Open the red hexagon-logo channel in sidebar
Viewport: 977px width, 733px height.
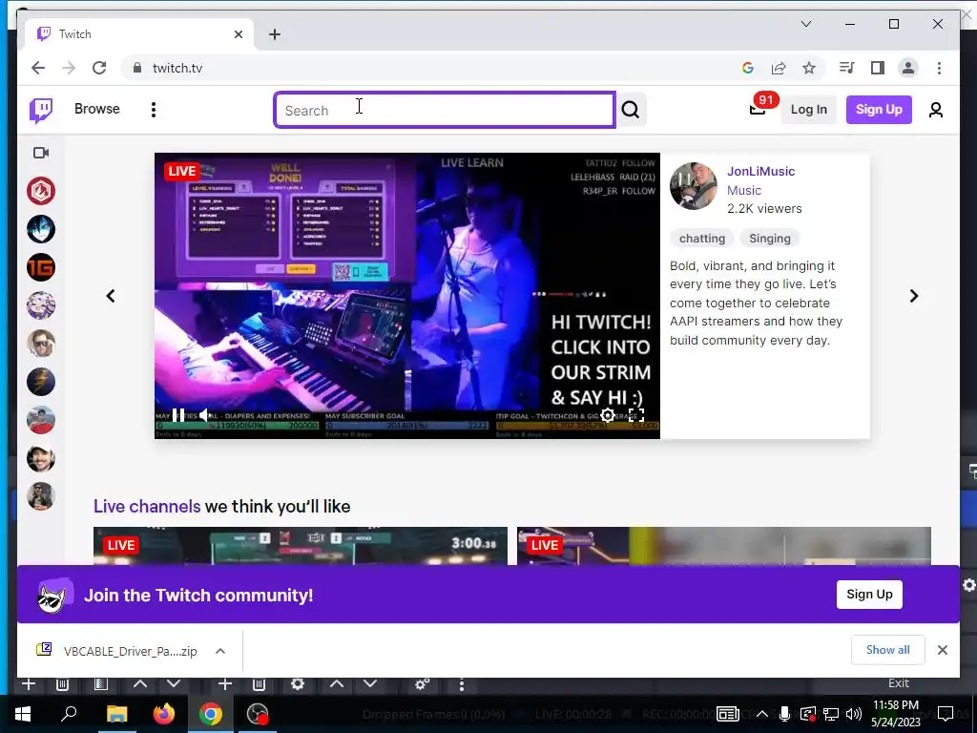tap(41, 191)
